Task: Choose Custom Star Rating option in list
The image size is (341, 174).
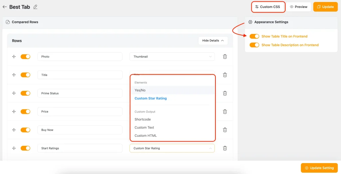Action: pyautogui.click(x=172, y=98)
